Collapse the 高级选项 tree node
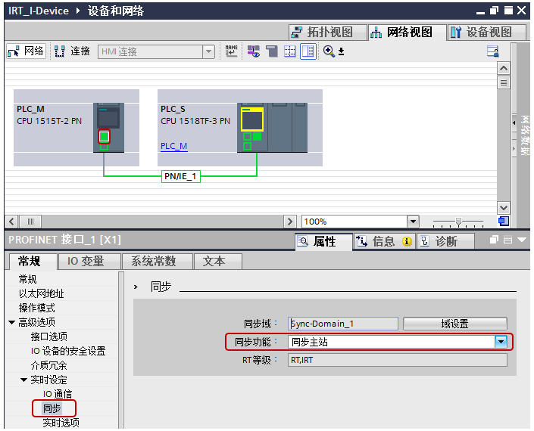Image resolution: width=534 pixels, height=431 pixels. click(x=12, y=322)
